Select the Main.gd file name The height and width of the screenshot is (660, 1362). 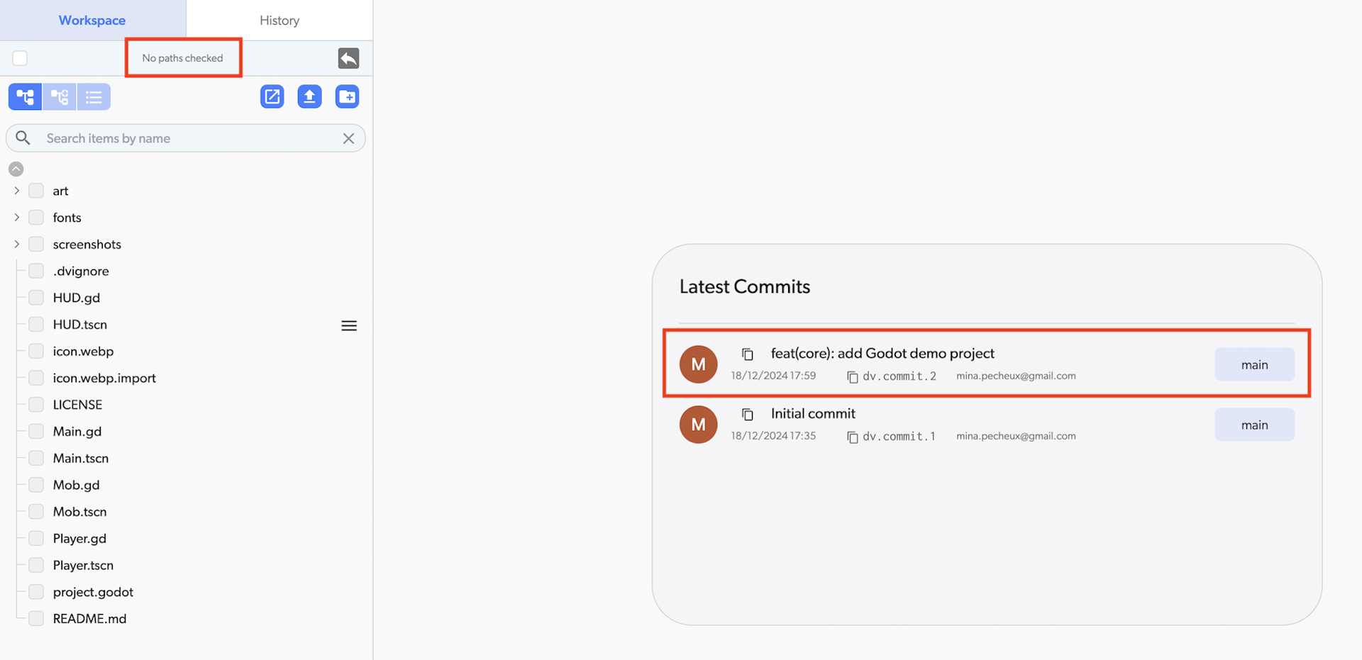(77, 431)
